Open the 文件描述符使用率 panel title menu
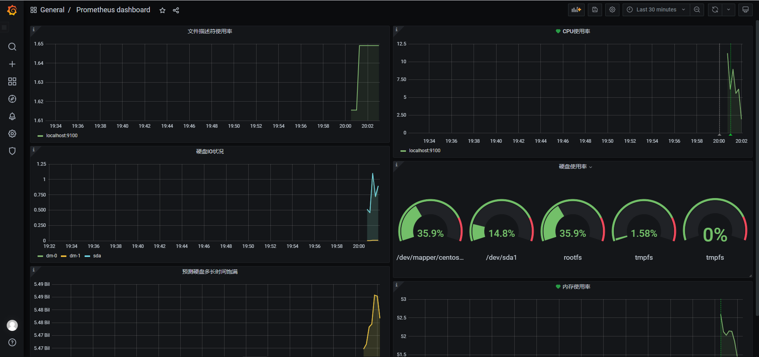Screen dimensions: 759x357 (x=210, y=31)
